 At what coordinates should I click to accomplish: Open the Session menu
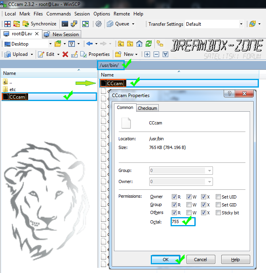tap(82, 14)
